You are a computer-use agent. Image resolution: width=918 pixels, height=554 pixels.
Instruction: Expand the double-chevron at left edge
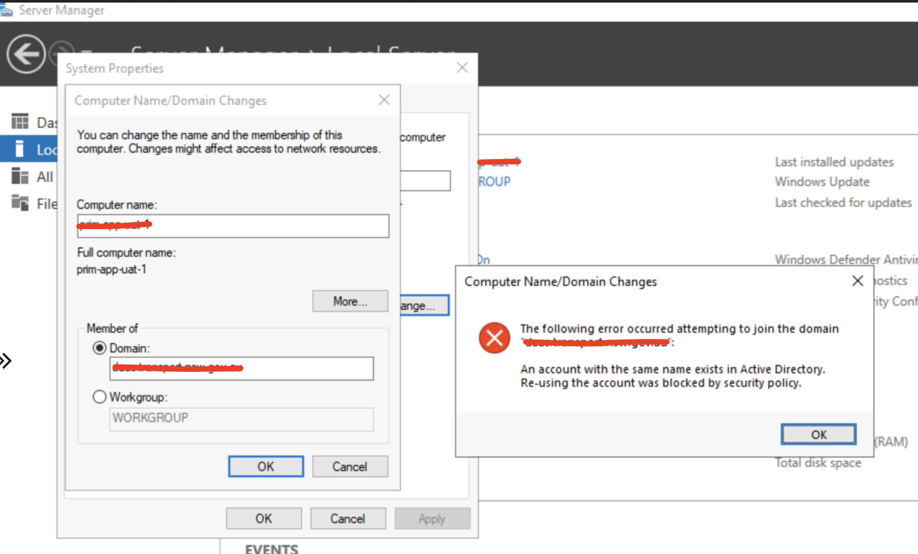[x=6, y=360]
